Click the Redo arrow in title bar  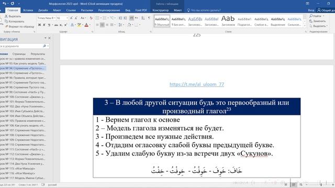point(13,4)
